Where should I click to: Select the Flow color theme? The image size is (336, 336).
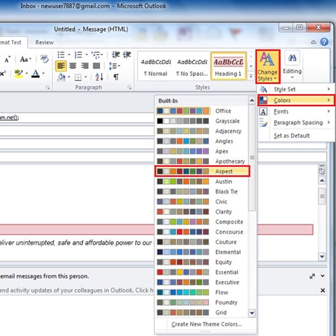202,292
